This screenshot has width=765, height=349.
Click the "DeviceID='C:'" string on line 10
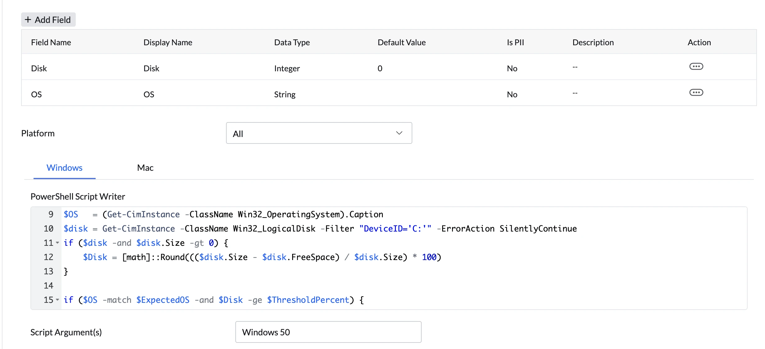[x=395, y=229]
